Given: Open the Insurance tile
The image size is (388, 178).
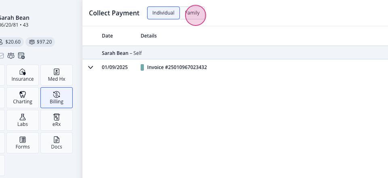Looking at the screenshot, I should [x=23, y=75].
